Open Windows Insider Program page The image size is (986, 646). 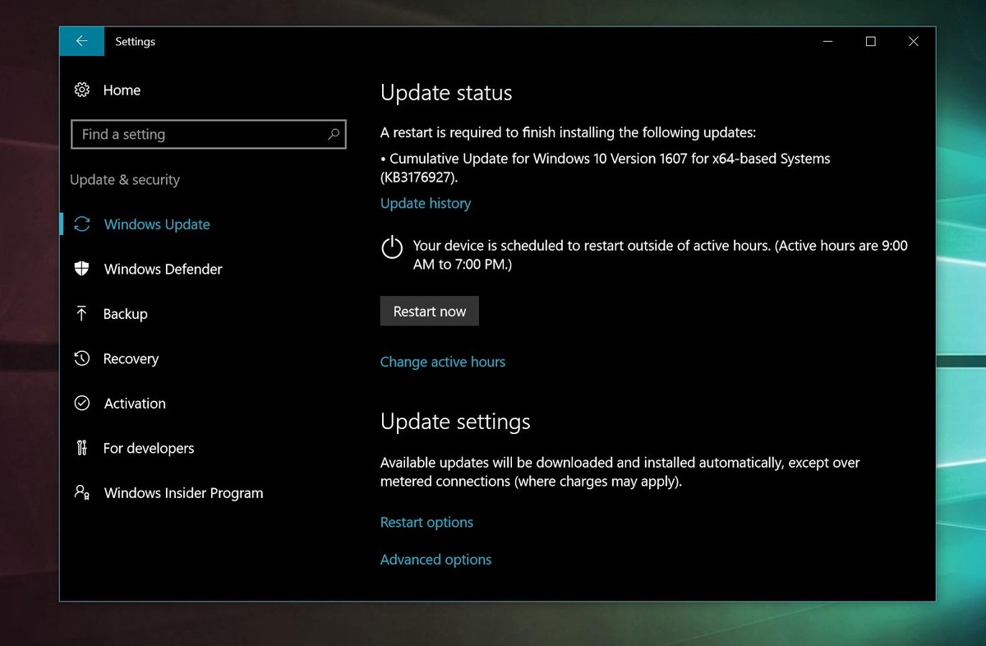183,492
